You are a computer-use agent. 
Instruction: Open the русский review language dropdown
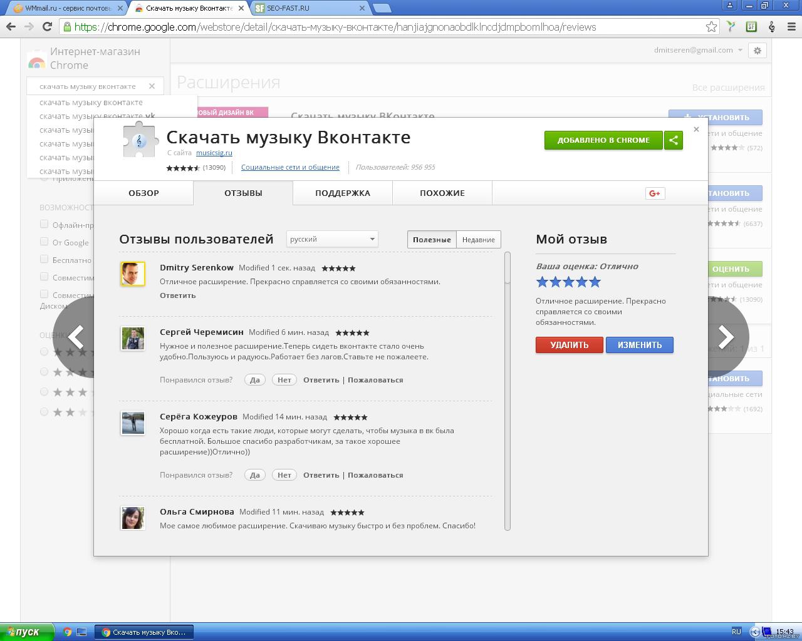332,239
